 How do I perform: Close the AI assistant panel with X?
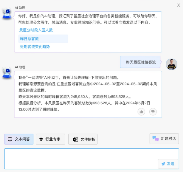[x=178, y=5]
